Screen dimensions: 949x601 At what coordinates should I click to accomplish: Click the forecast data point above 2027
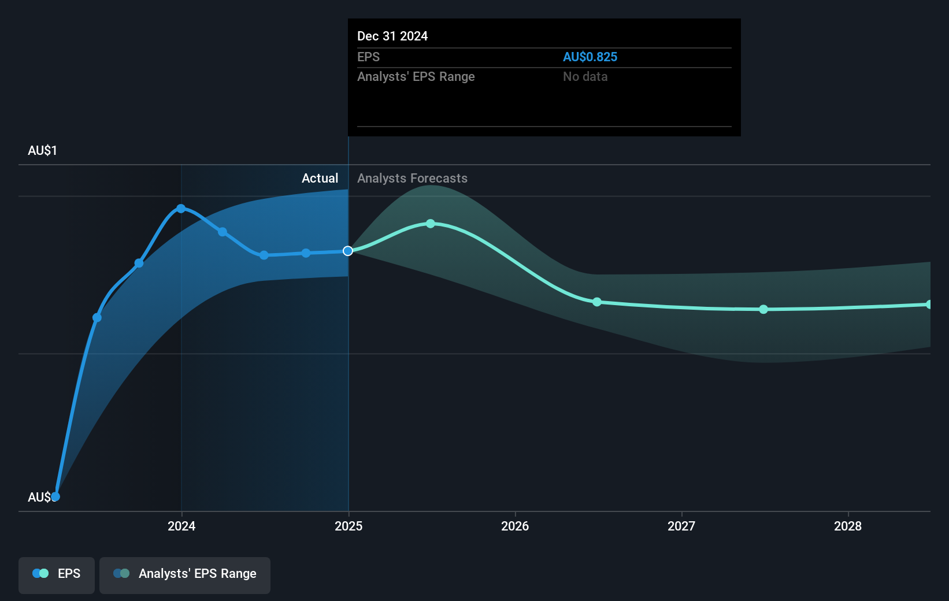(x=763, y=309)
